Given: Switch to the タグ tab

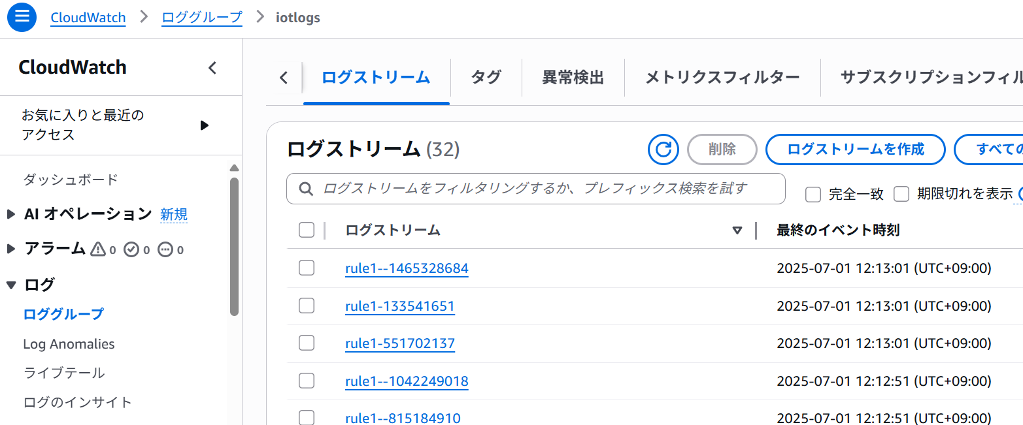Looking at the screenshot, I should coord(486,78).
